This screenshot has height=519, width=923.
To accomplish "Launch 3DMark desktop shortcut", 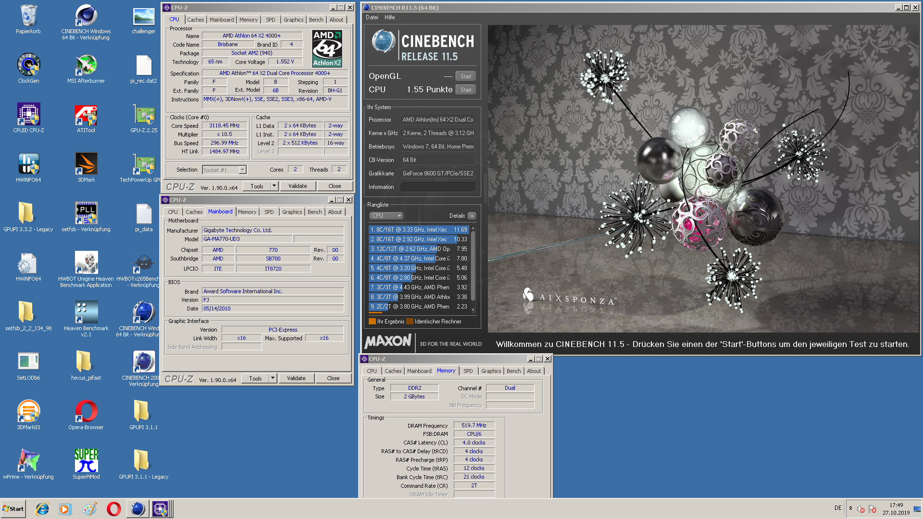I will click(86, 168).
